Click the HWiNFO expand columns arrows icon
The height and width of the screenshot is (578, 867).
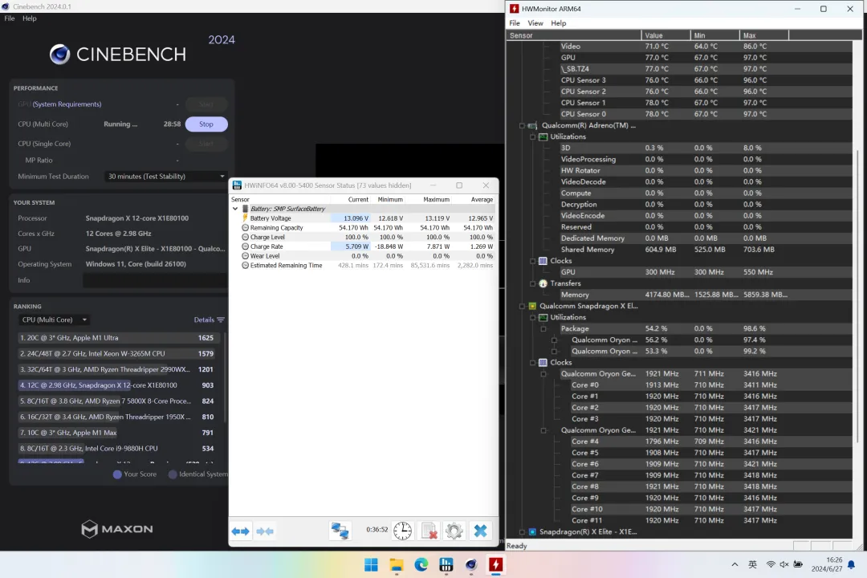click(x=241, y=531)
